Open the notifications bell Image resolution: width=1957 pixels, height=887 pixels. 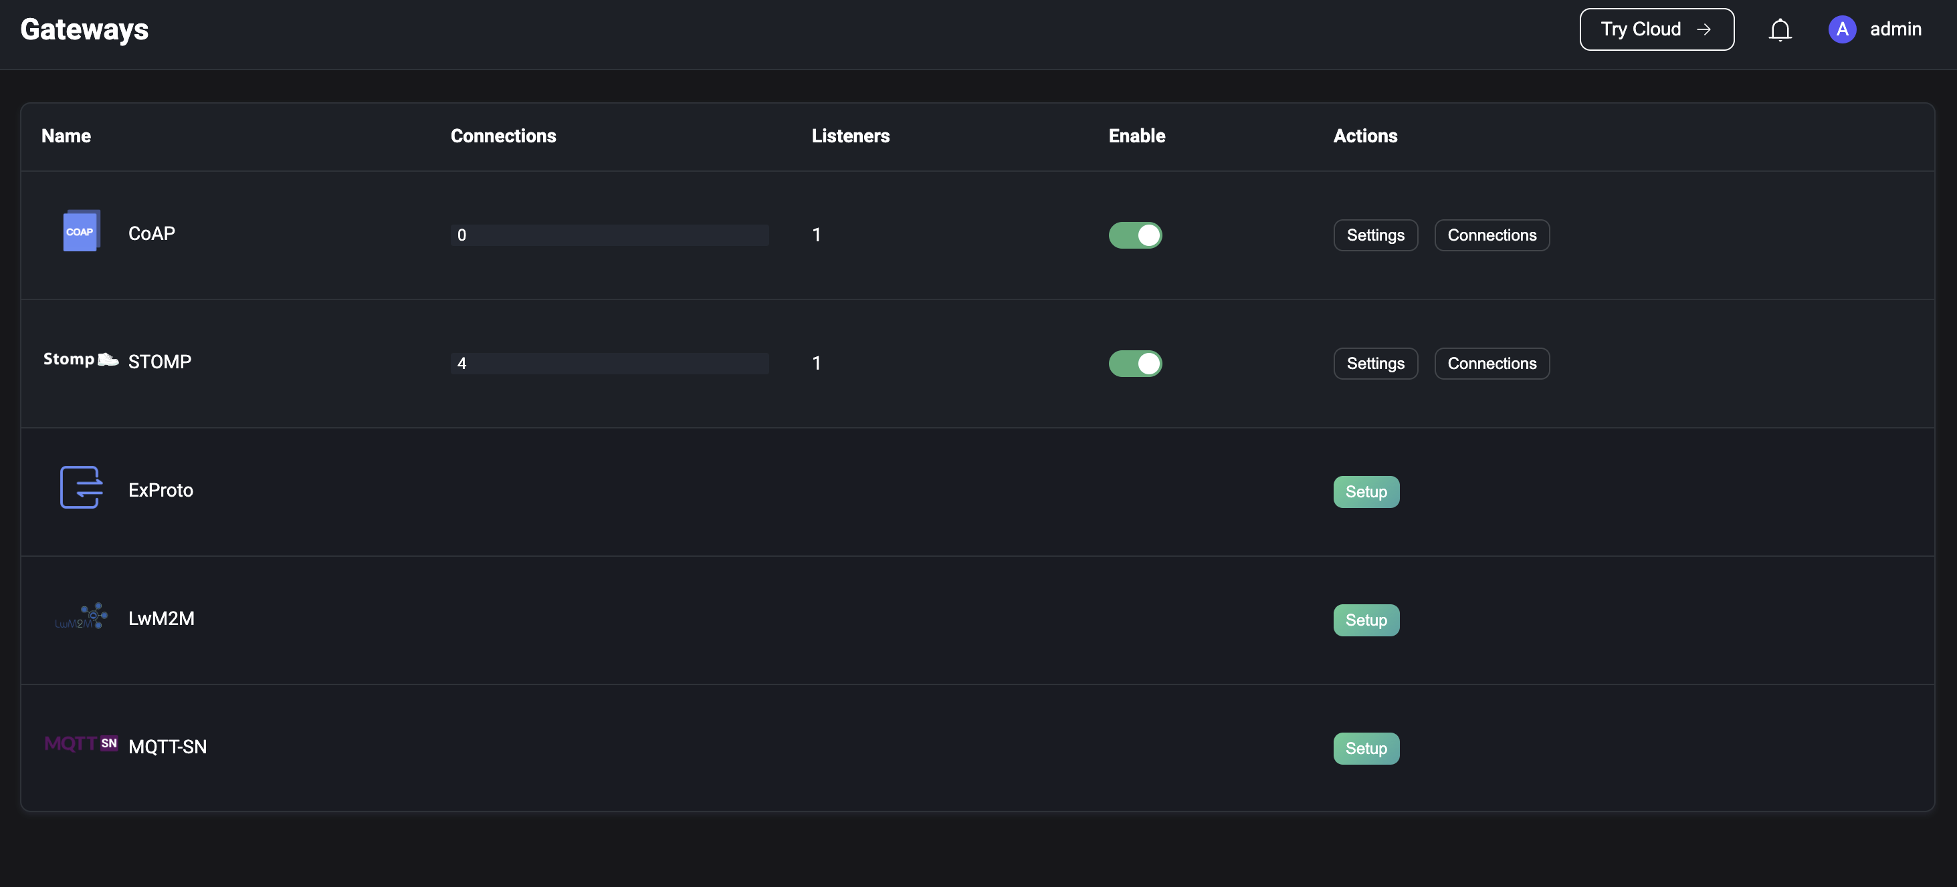pyautogui.click(x=1779, y=29)
